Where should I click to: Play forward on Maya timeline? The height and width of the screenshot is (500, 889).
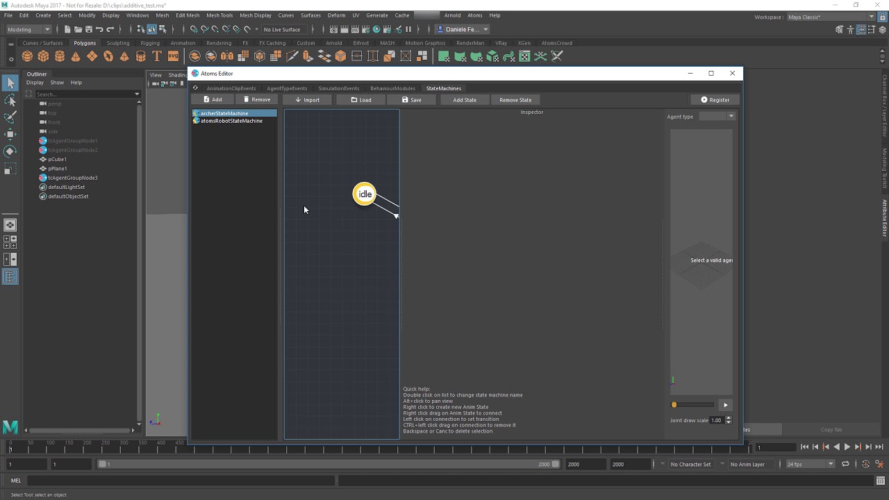(847, 447)
